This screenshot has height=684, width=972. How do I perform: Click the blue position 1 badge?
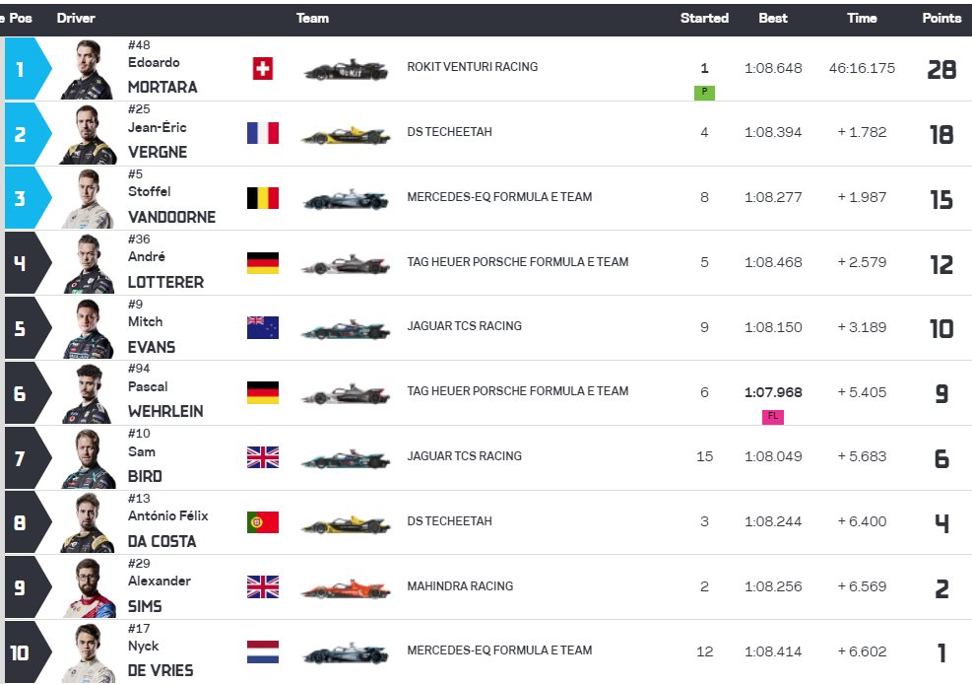tap(21, 69)
